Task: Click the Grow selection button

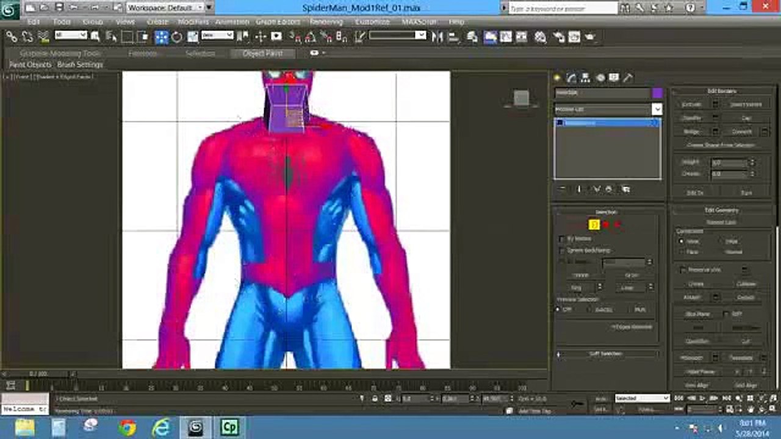Action: (631, 275)
